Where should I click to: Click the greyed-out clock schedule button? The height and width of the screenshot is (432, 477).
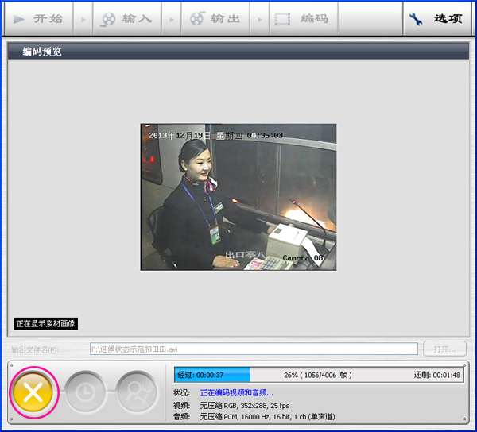(x=86, y=392)
